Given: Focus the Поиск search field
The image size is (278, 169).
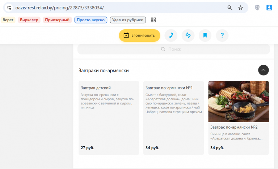Looking at the screenshot, I should 174,49.
